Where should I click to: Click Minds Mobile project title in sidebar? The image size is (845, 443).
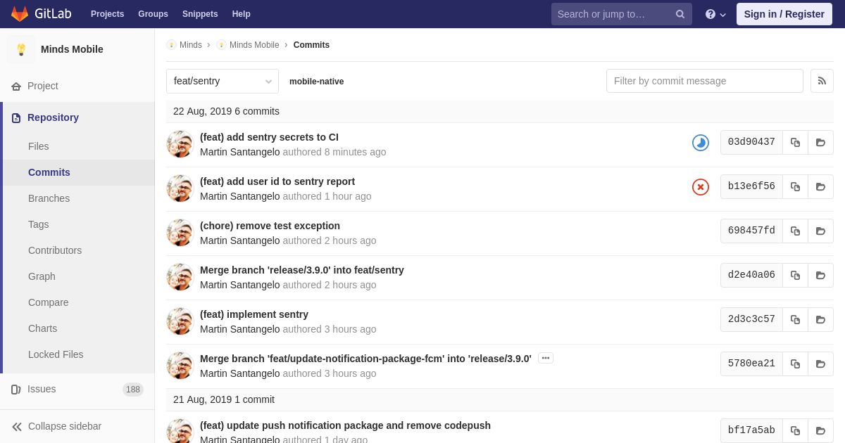[72, 49]
